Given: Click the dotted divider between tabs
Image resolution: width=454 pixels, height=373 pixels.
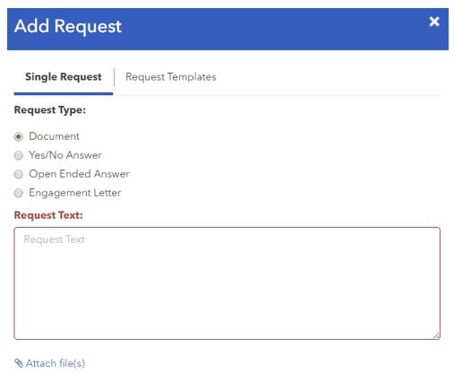Looking at the screenshot, I should click(114, 77).
